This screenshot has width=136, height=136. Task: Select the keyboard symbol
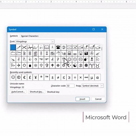[53, 53]
